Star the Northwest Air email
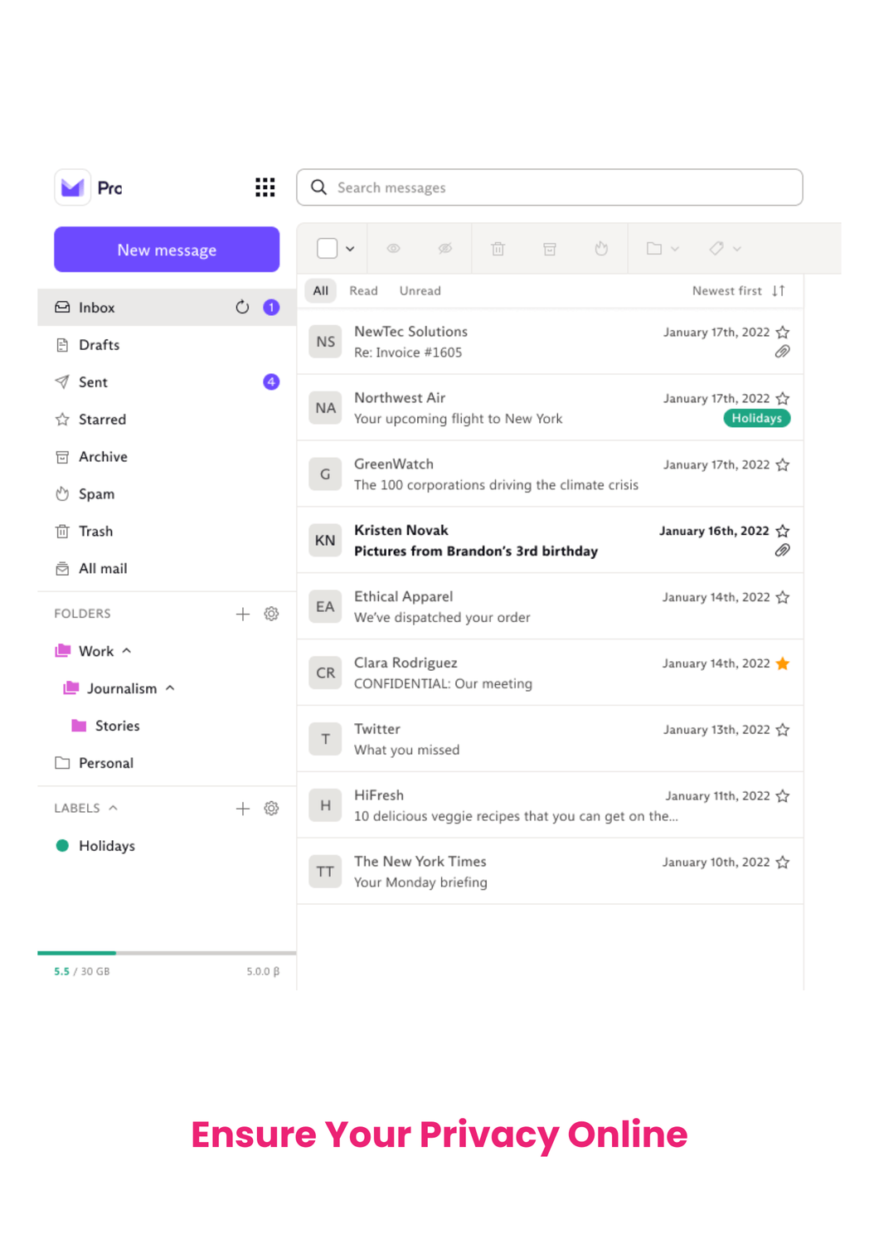Screen dimensions: 879x1244 tap(782, 399)
